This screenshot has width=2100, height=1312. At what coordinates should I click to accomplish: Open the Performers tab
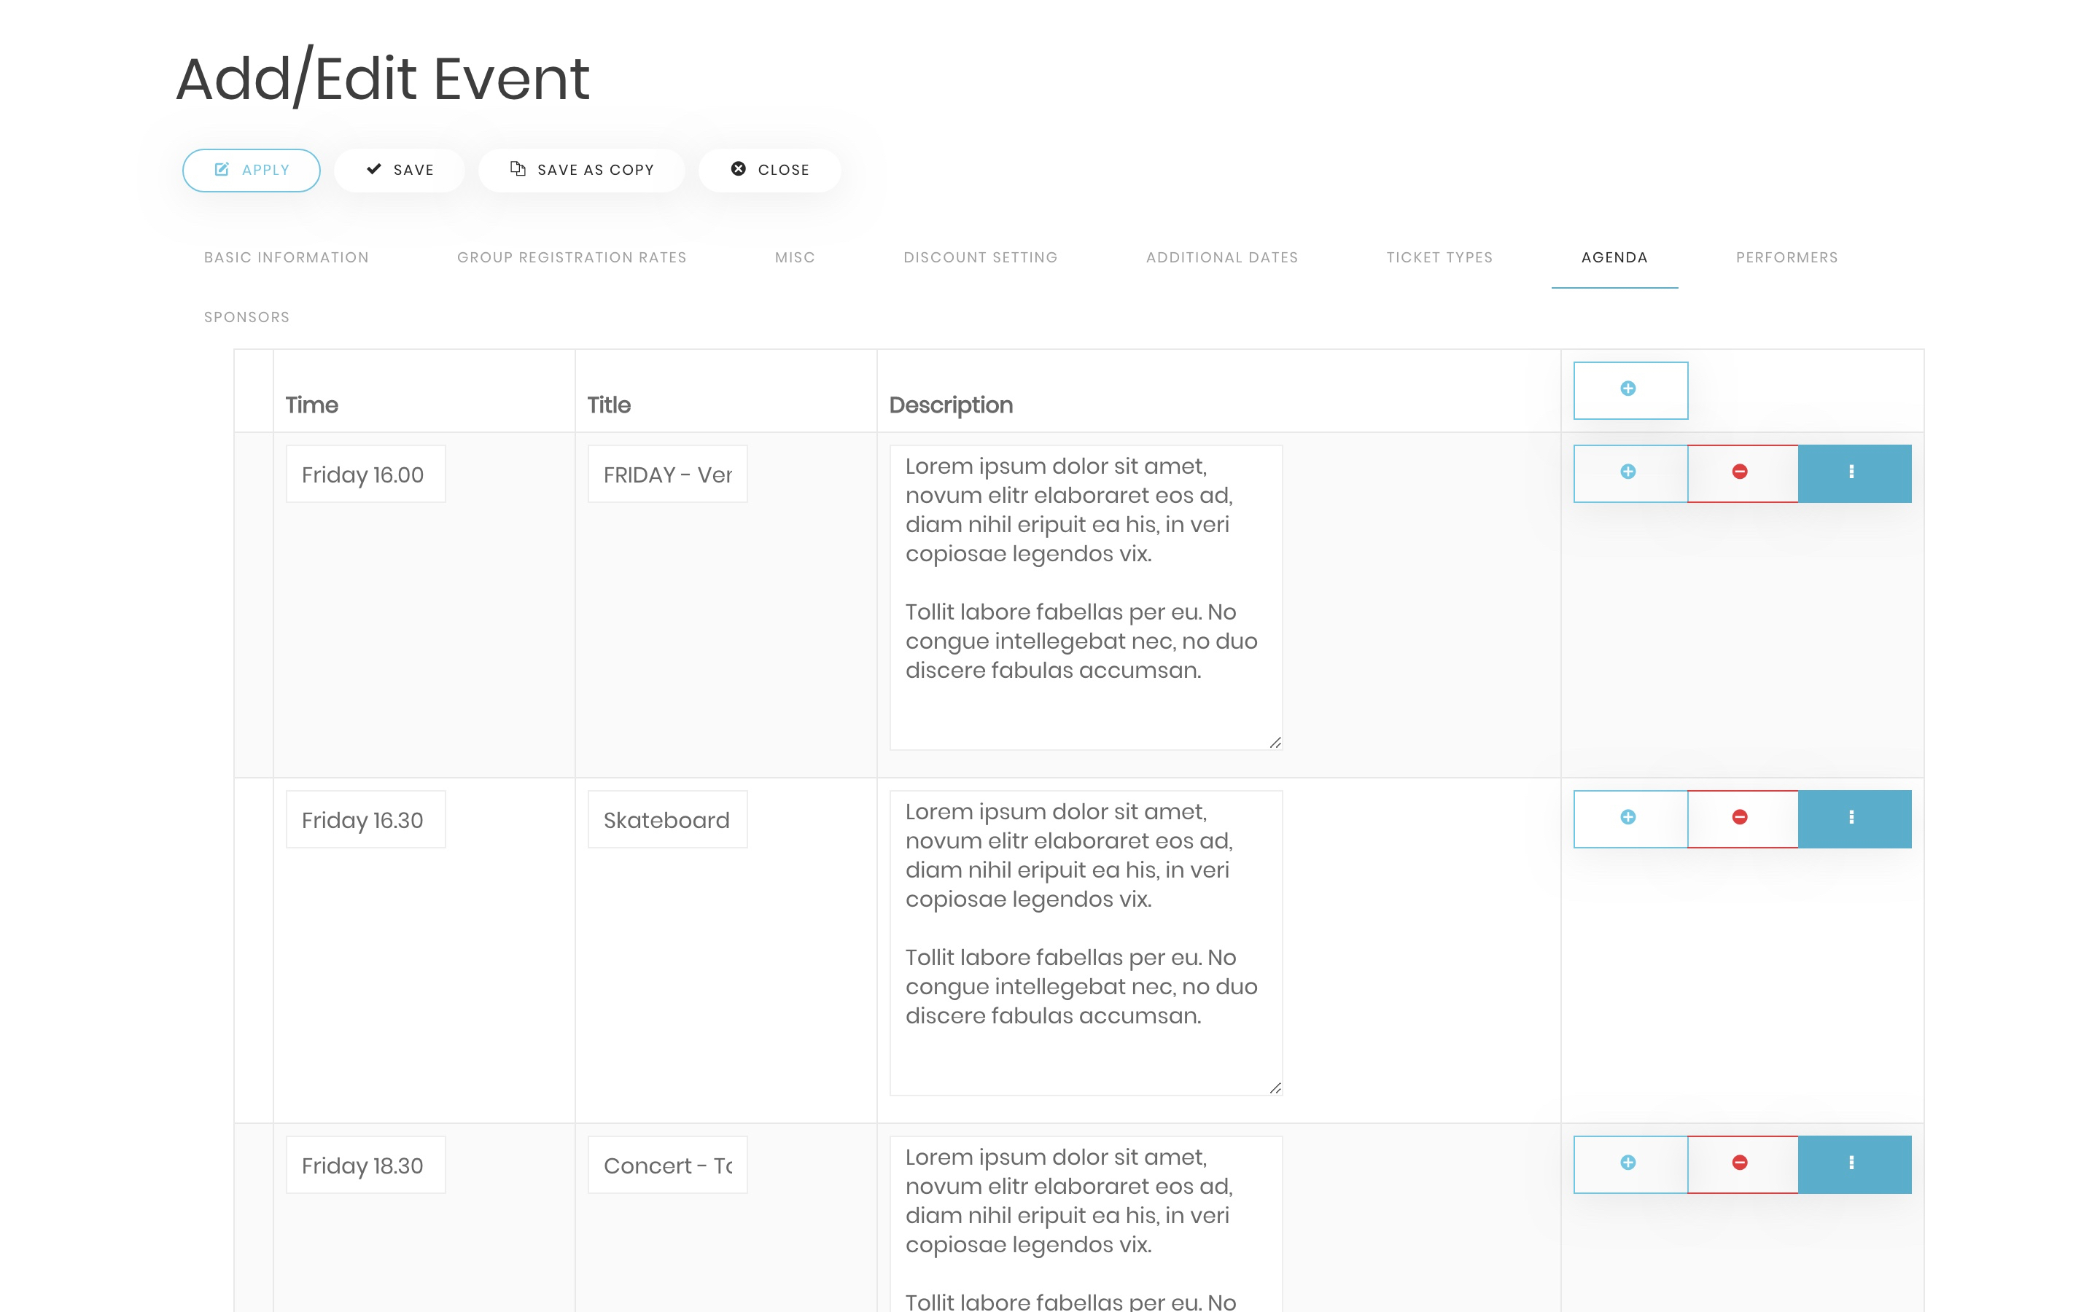[x=1786, y=258]
